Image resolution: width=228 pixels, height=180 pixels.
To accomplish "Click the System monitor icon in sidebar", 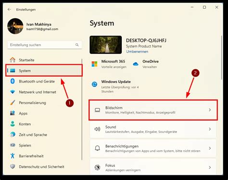I will tap(13, 71).
